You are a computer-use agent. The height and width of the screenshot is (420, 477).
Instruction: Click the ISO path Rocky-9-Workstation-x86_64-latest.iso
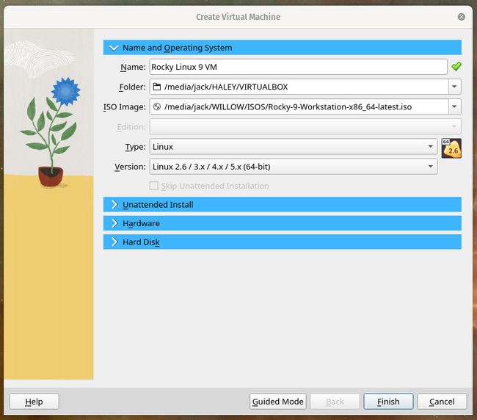click(288, 106)
